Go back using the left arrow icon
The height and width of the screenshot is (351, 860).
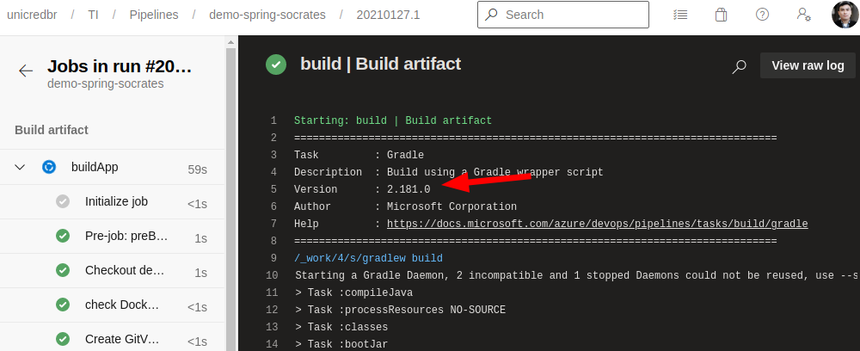coord(26,71)
